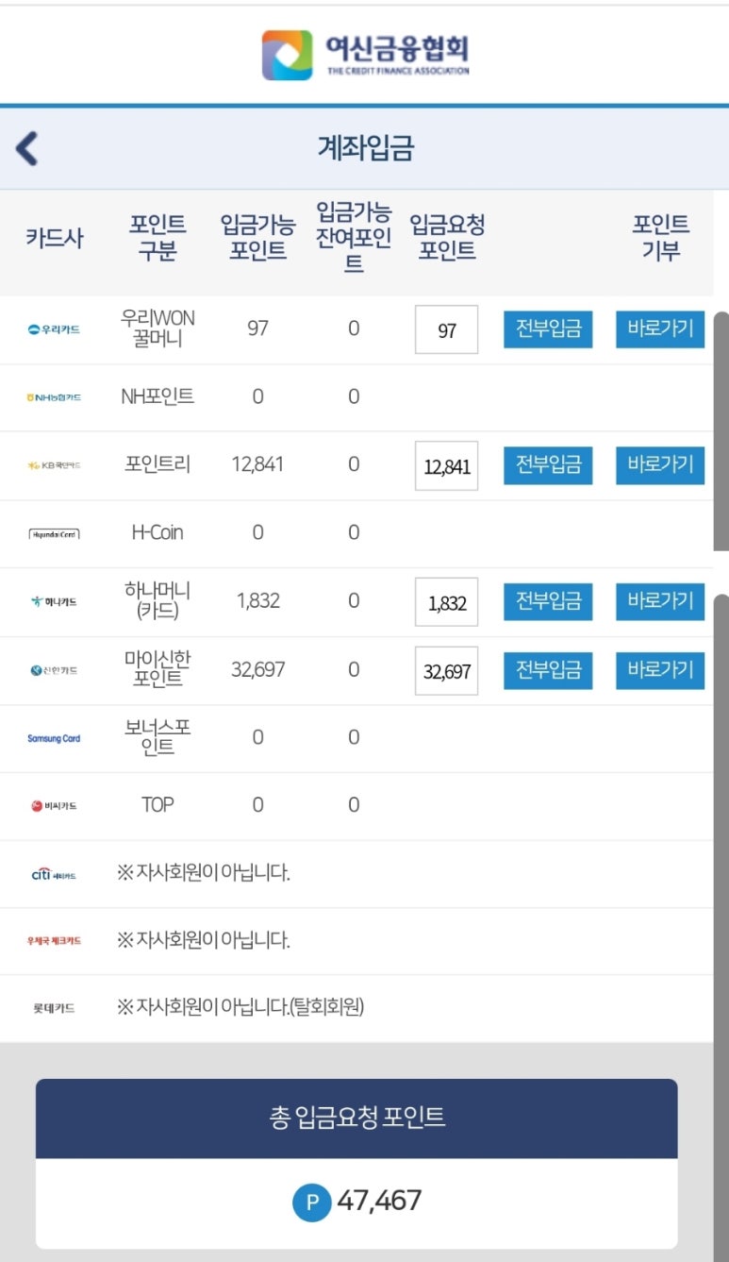Edit the deposit request field showing 97
Viewport: 729px width, 1262px height.
447,329
